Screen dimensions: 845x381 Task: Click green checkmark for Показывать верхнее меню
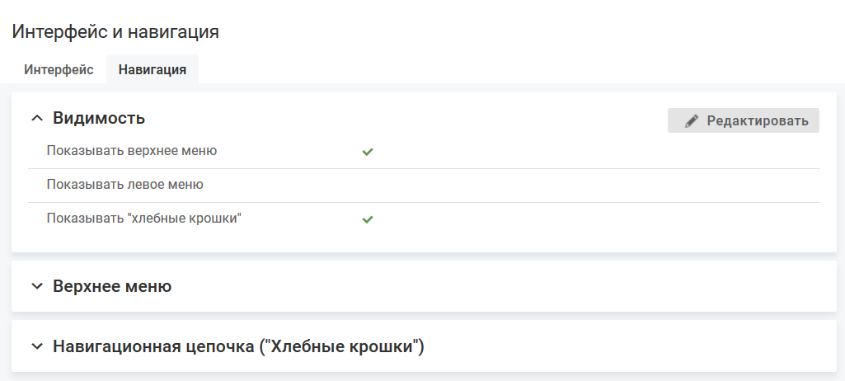(368, 153)
